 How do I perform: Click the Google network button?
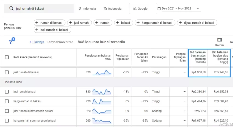coord(143,8)
